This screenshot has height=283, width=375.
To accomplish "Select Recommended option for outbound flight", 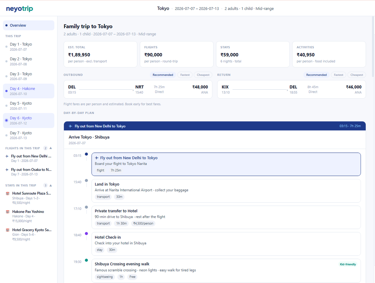I will point(163,75).
